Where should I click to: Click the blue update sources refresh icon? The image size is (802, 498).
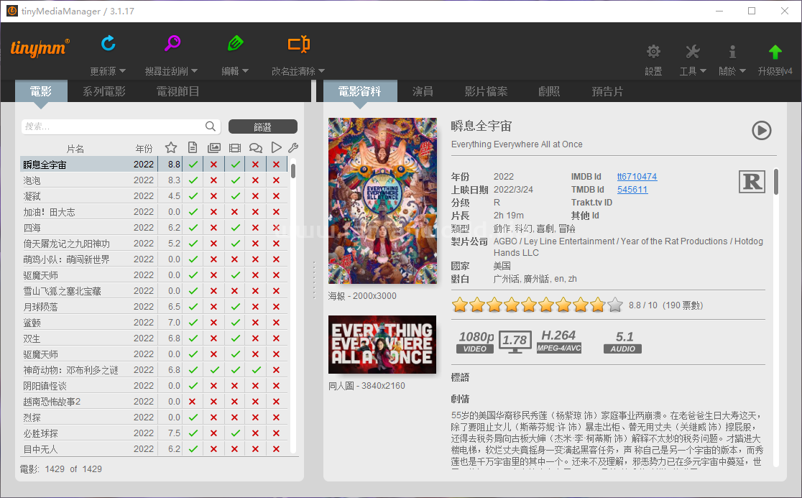tap(109, 44)
